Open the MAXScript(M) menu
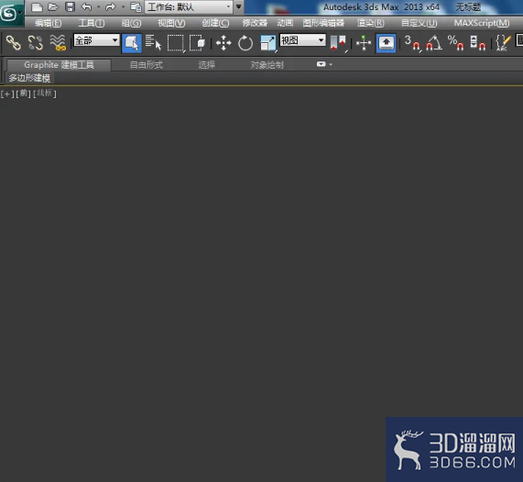The width and height of the screenshot is (523, 482). [x=482, y=23]
